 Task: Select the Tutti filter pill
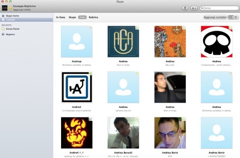[x=82, y=17]
